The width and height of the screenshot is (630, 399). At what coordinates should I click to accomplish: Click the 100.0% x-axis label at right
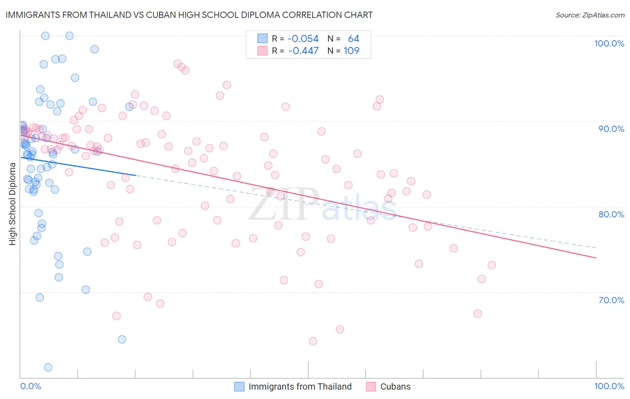[609, 386]
